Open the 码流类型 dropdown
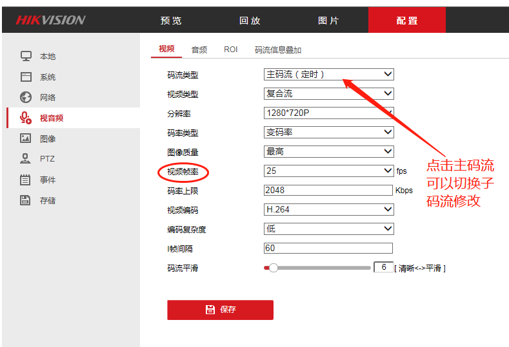509x347 pixels. pyautogui.click(x=328, y=75)
